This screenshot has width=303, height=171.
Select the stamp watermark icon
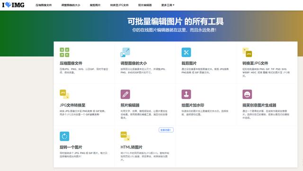[x=186, y=94]
